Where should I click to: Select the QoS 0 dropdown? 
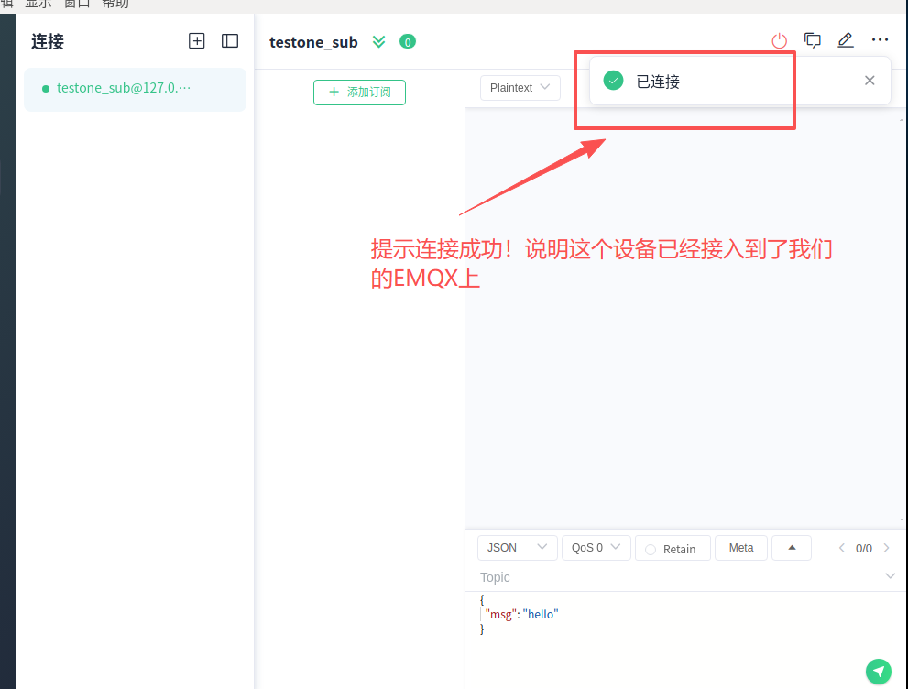click(x=596, y=548)
